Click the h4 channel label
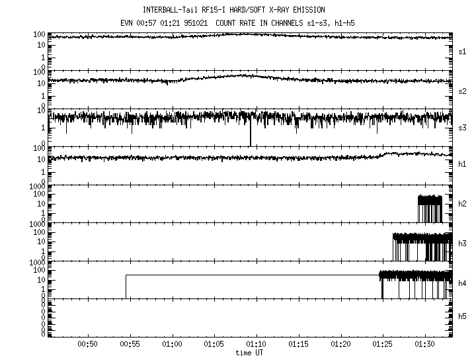The image size is (476, 364). coord(463,283)
